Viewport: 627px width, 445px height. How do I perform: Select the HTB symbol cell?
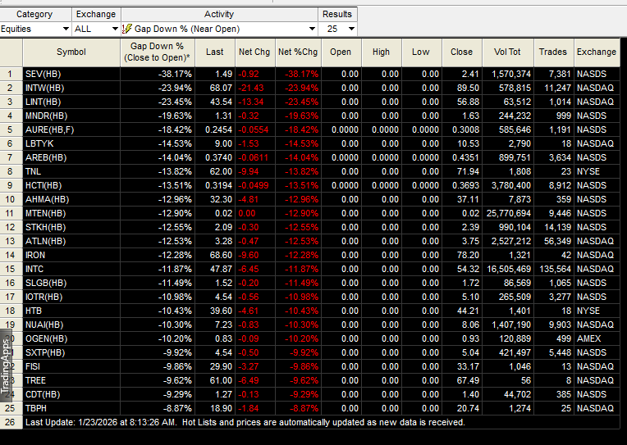(x=71, y=311)
